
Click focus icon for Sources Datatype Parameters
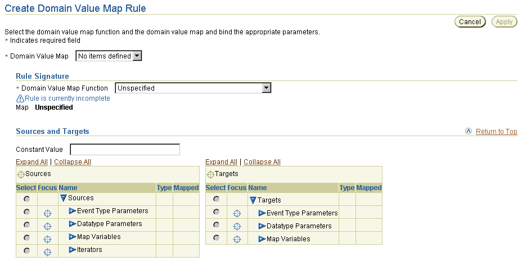(x=48, y=226)
